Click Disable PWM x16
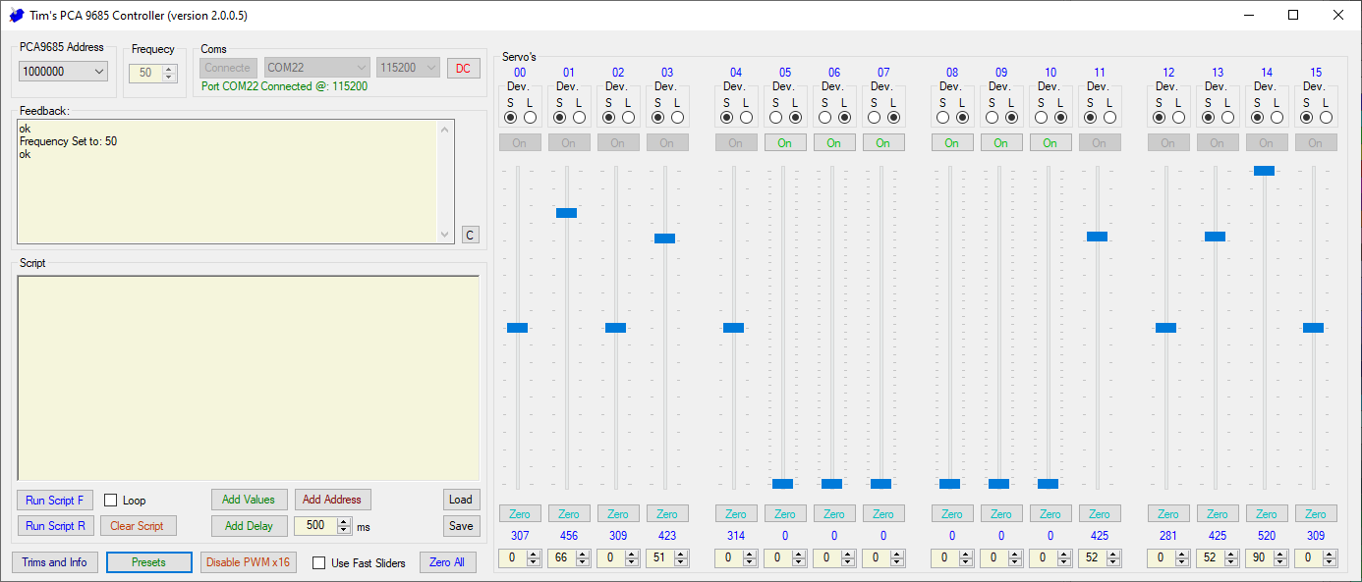Image resolution: width=1362 pixels, height=582 pixels. click(x=248, y=561)
